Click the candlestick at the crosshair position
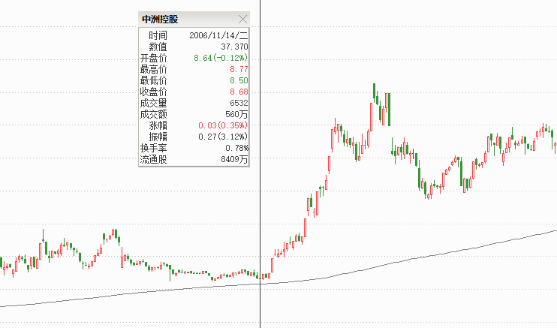 [x=260, y=277]
